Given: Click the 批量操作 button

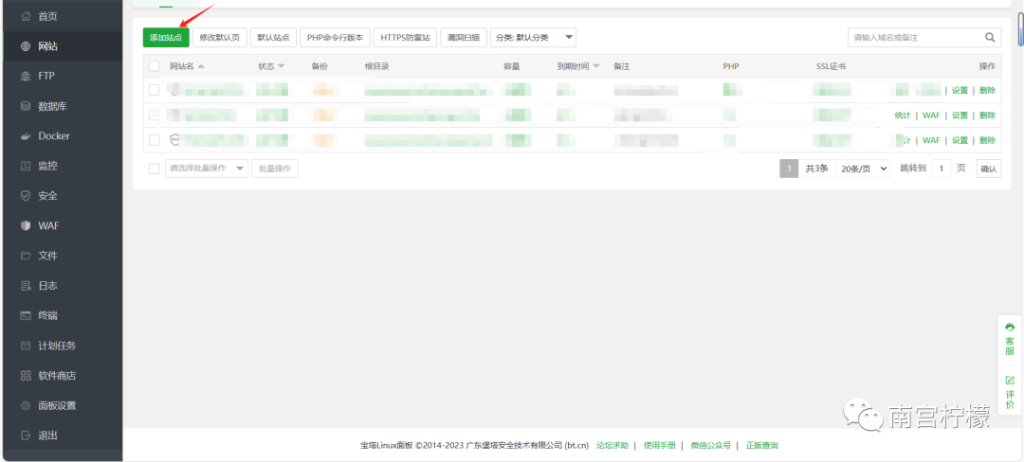Looking at the screenshot, I should pos(274,169).
